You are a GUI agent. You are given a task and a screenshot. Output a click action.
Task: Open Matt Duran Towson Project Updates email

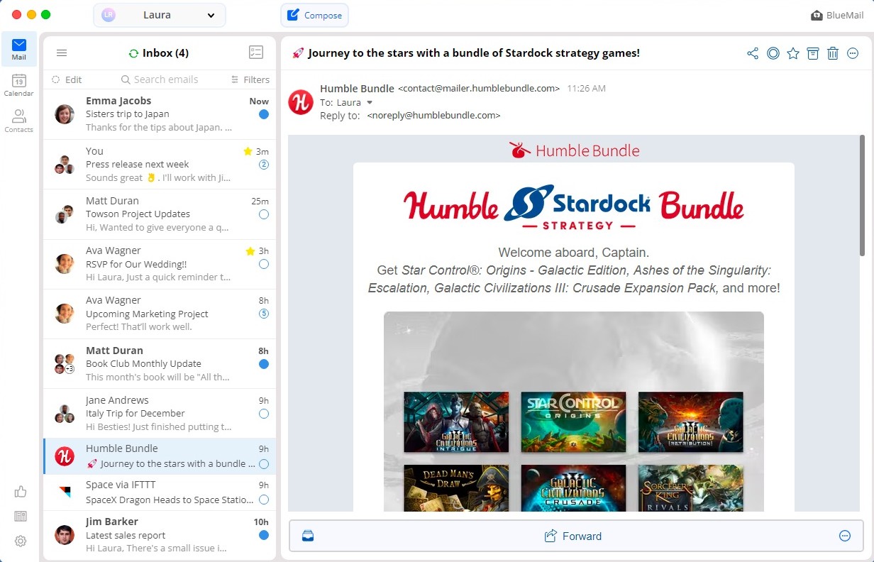(160, 214)
